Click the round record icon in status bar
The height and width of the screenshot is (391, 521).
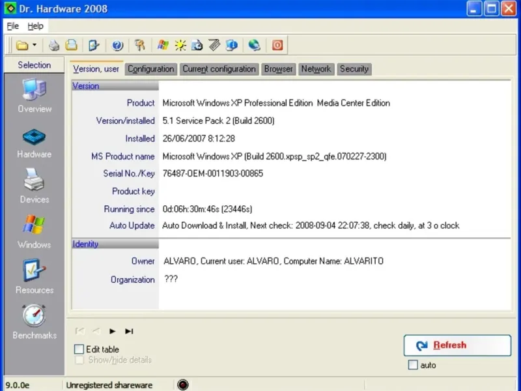183,384
